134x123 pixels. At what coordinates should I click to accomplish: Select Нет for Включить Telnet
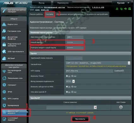pos(72,76)
